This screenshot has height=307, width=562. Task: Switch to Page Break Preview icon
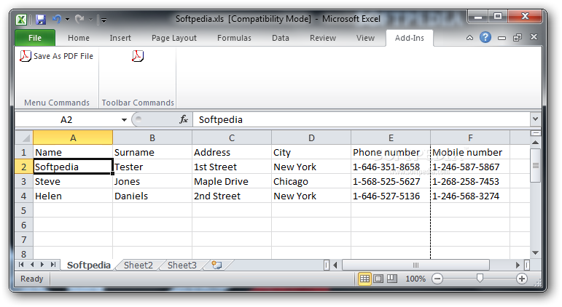point(391,279)
